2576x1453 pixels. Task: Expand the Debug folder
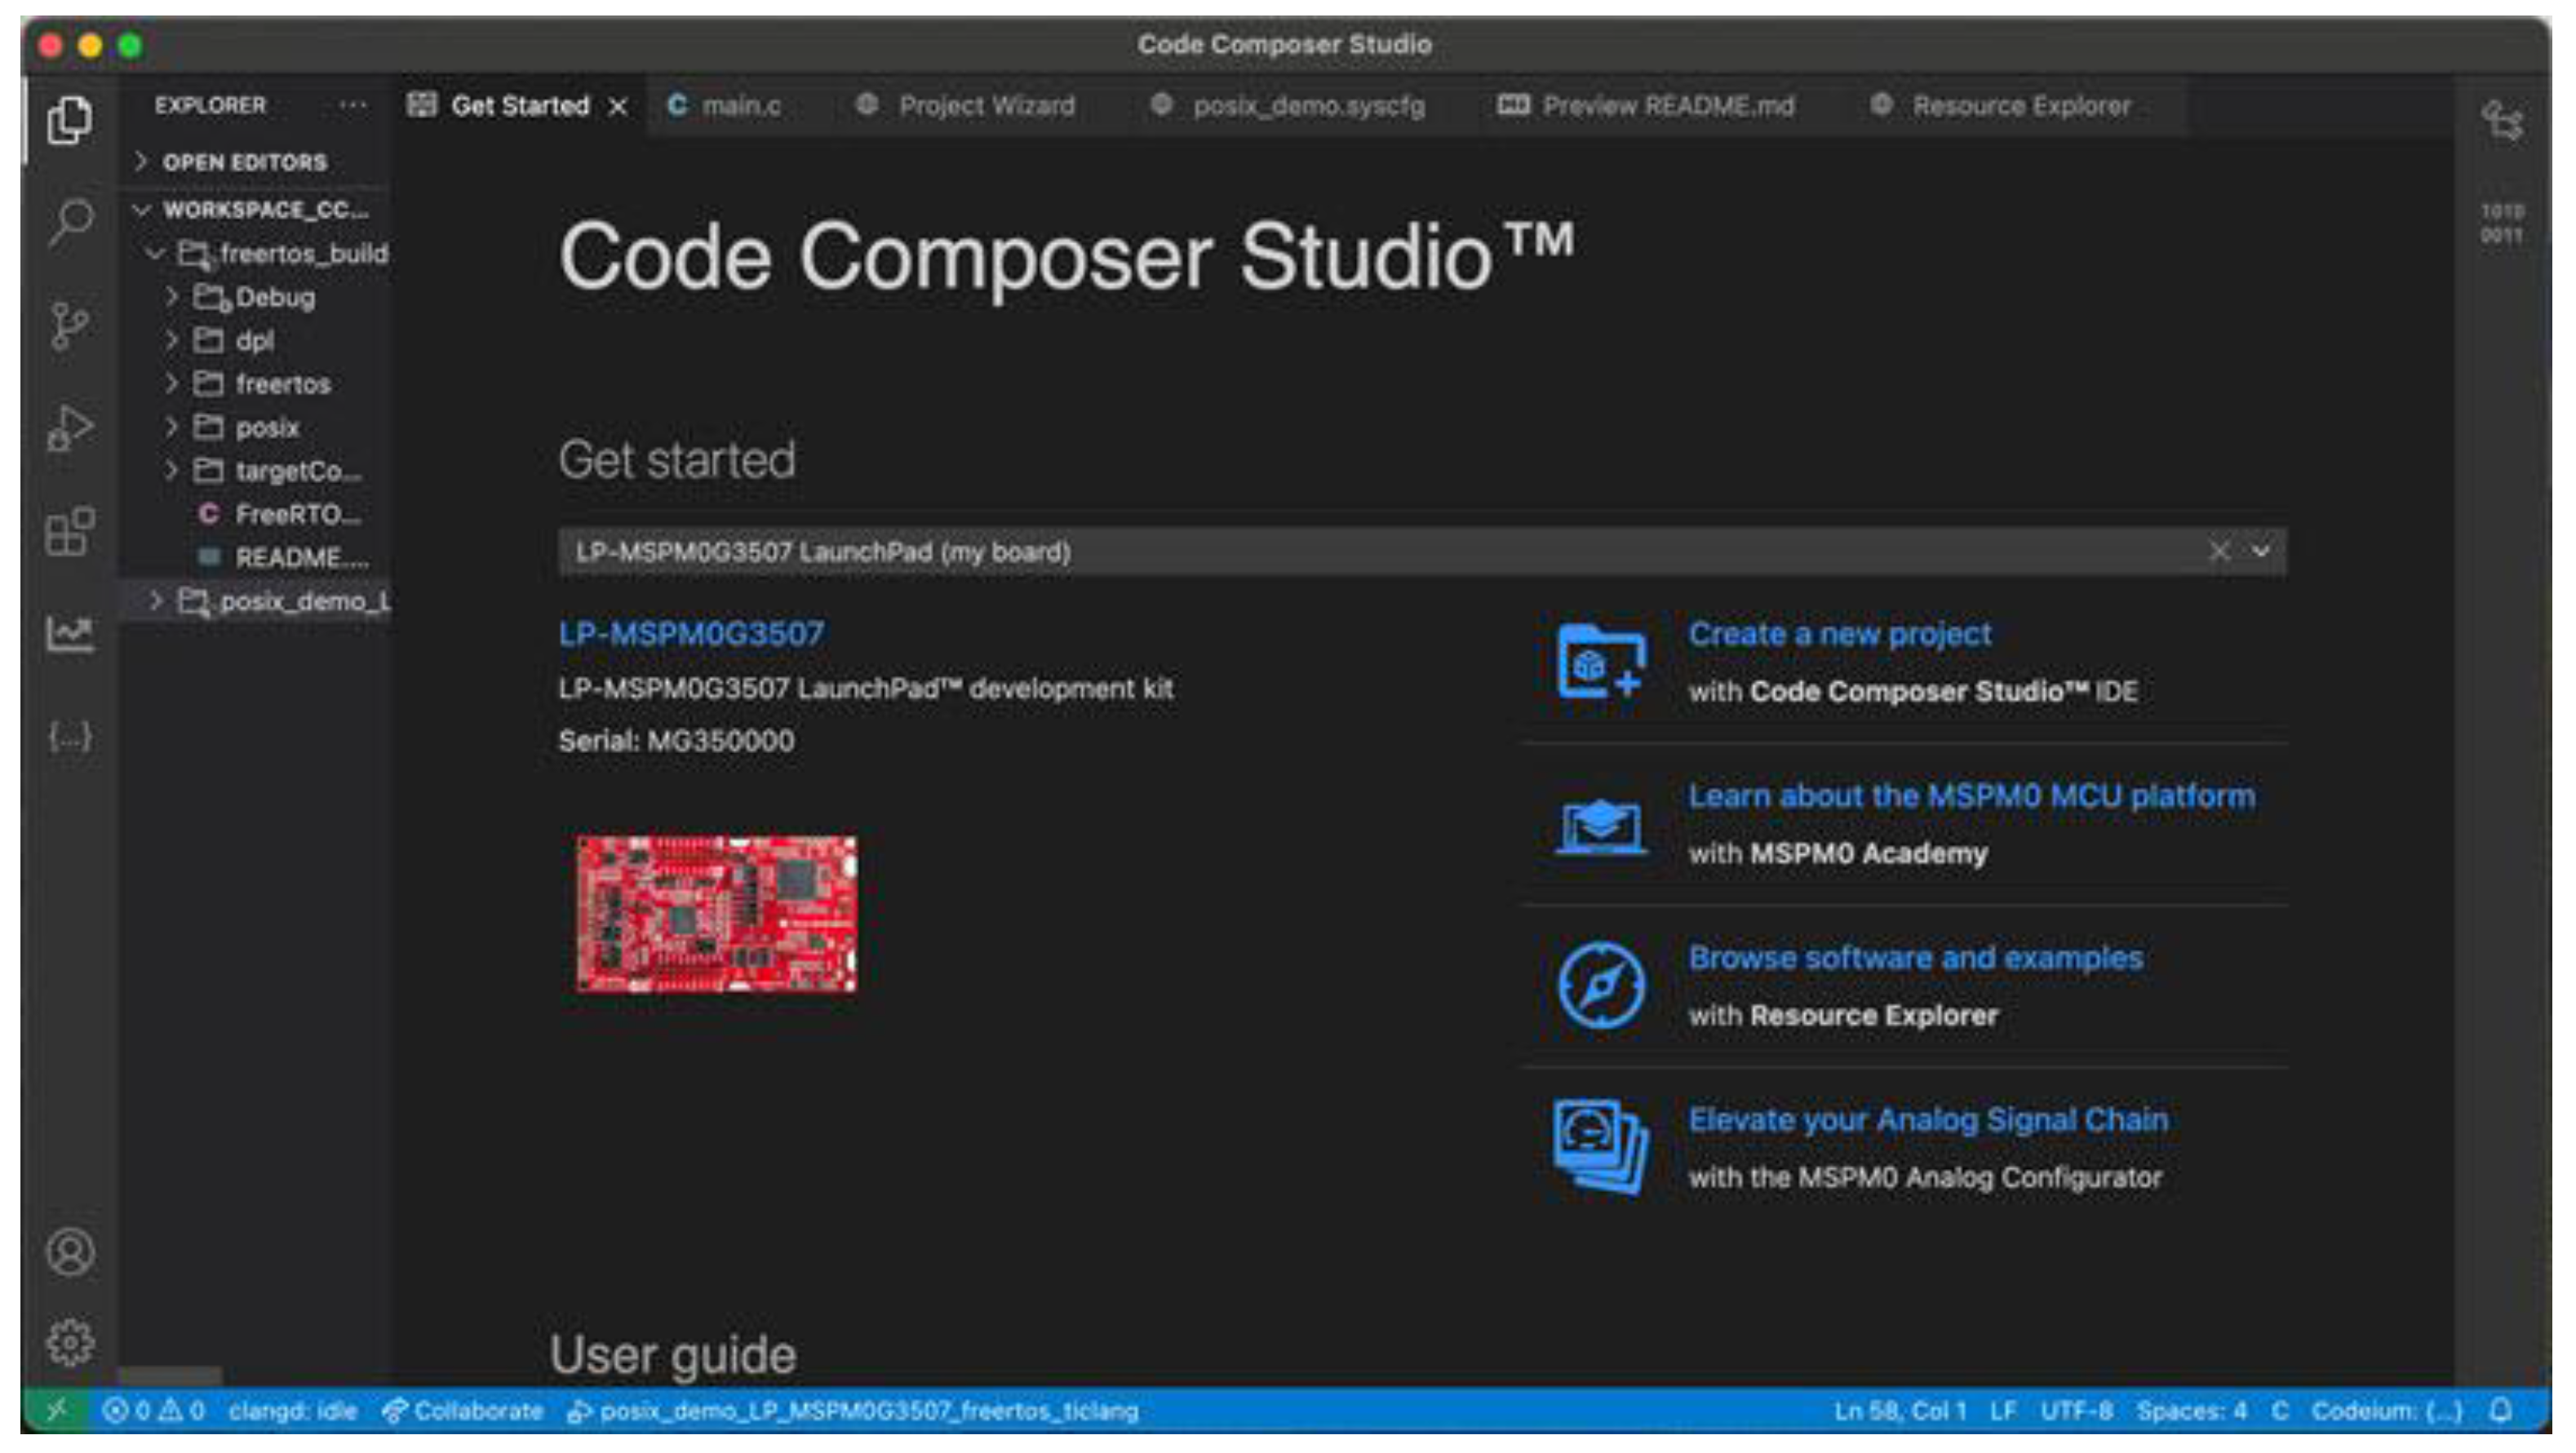pyautogui.click(x=274, y=297)
